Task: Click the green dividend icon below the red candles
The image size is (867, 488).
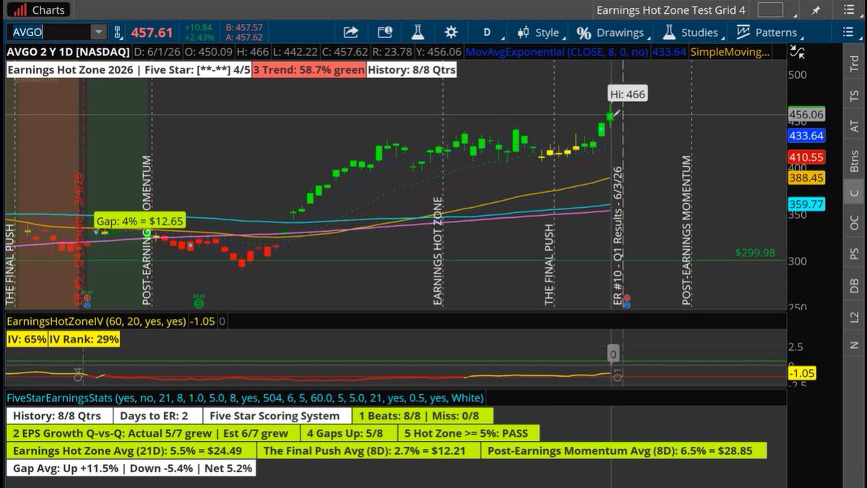Action: (x=198, y=302)
